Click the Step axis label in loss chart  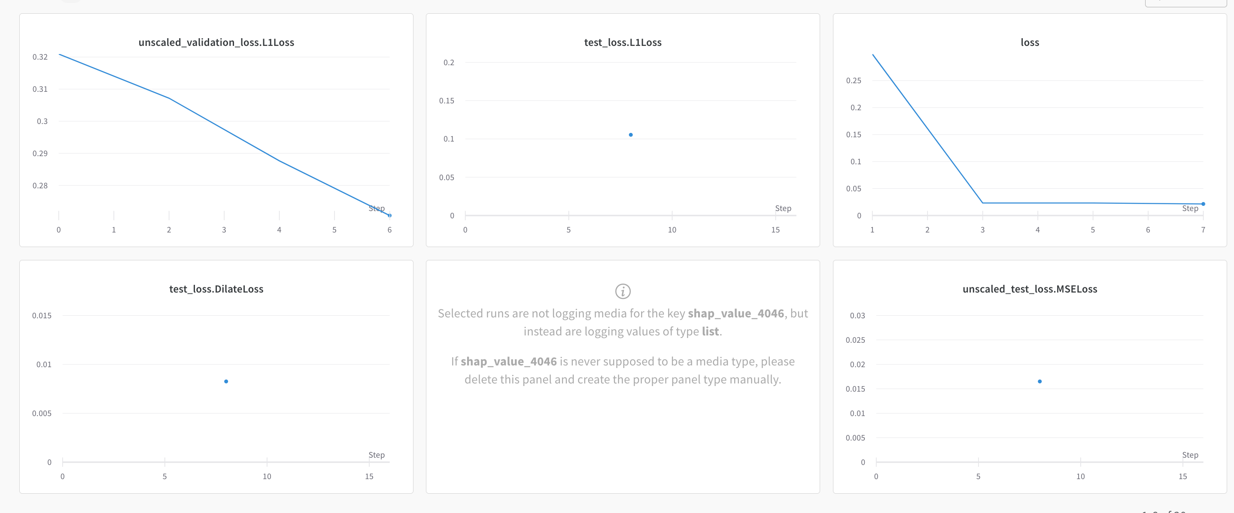tap(1189, 208)
